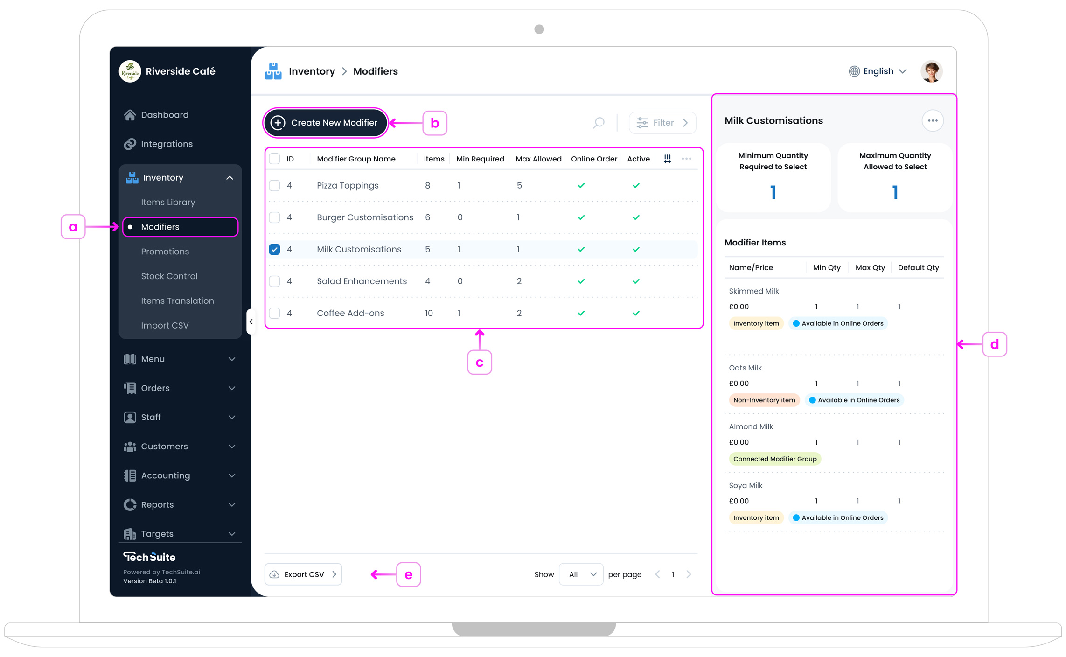Check the select-all checkbox in table header
Viewport: 1066px width, 657px height.
pyautogui.click(x=274, y=159)
